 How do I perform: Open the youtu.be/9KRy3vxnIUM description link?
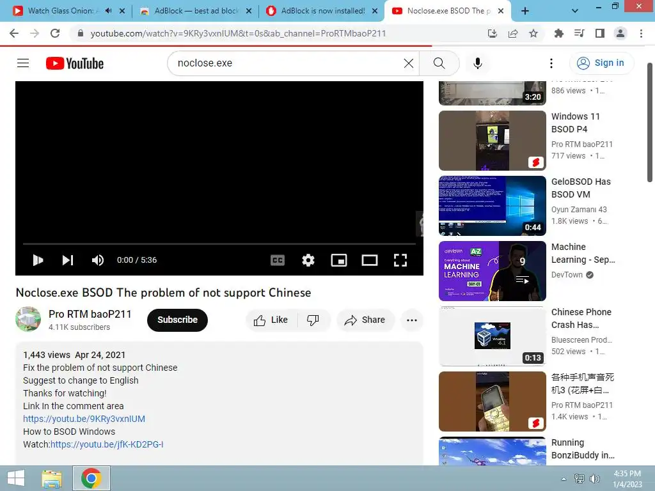click(x=84, y=419)
